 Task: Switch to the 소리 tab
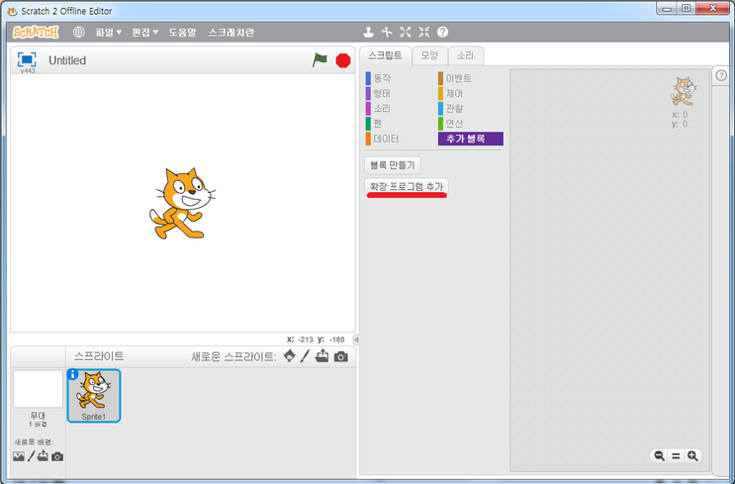[x=466, y=55]
